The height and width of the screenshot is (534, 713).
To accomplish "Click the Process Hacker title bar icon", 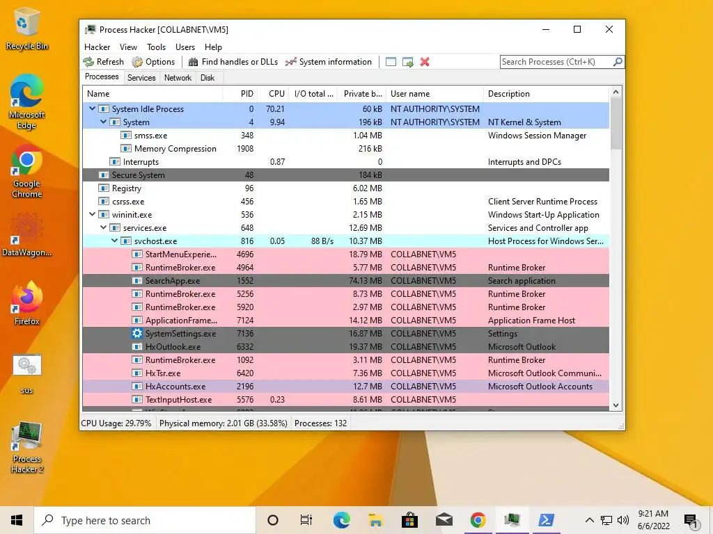I will pyautogui.click(x=91, y=29).
